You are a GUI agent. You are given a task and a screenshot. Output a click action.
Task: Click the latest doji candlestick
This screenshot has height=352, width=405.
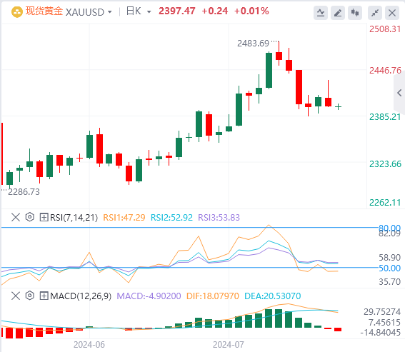338,106
